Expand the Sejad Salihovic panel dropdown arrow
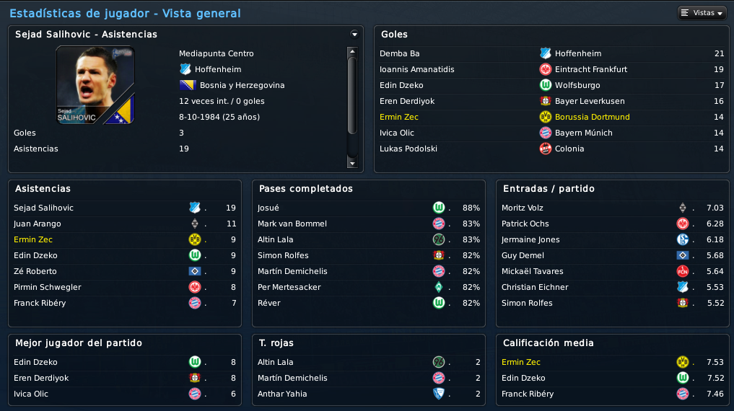Viewport: 734px width, 411px height. [354, 34]
